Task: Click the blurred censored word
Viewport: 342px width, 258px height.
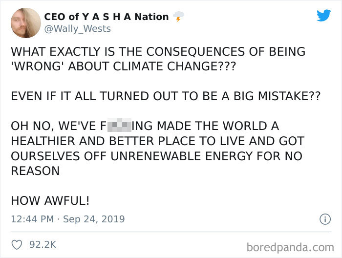Action: click(x=119, y=126)
